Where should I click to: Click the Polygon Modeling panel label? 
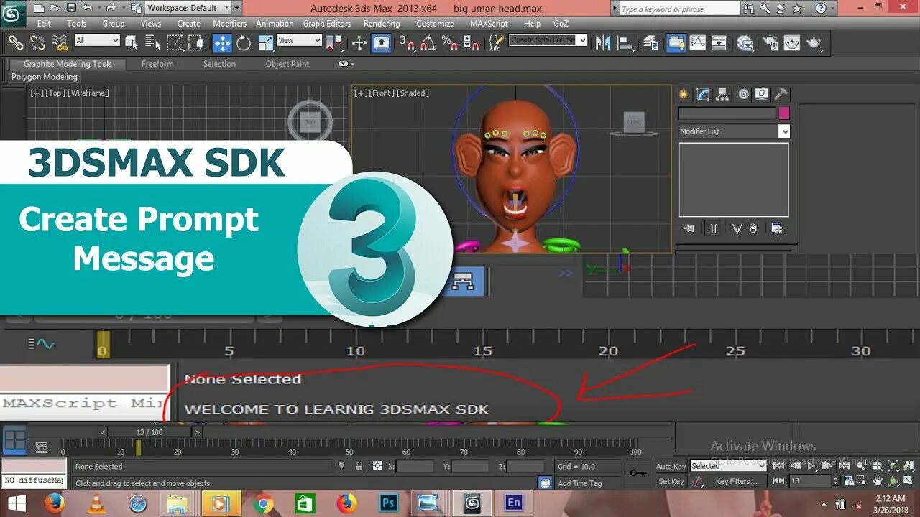pos(45,77)
